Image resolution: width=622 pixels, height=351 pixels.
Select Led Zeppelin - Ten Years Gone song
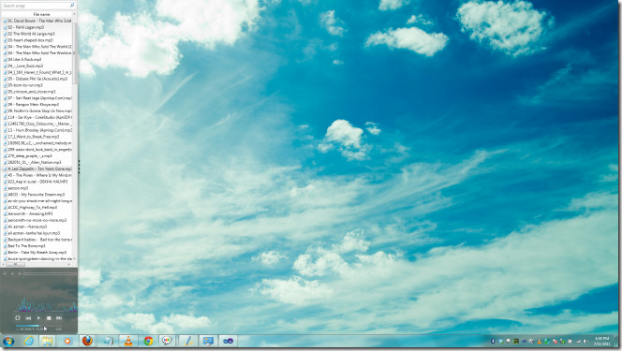coord(38,168)
